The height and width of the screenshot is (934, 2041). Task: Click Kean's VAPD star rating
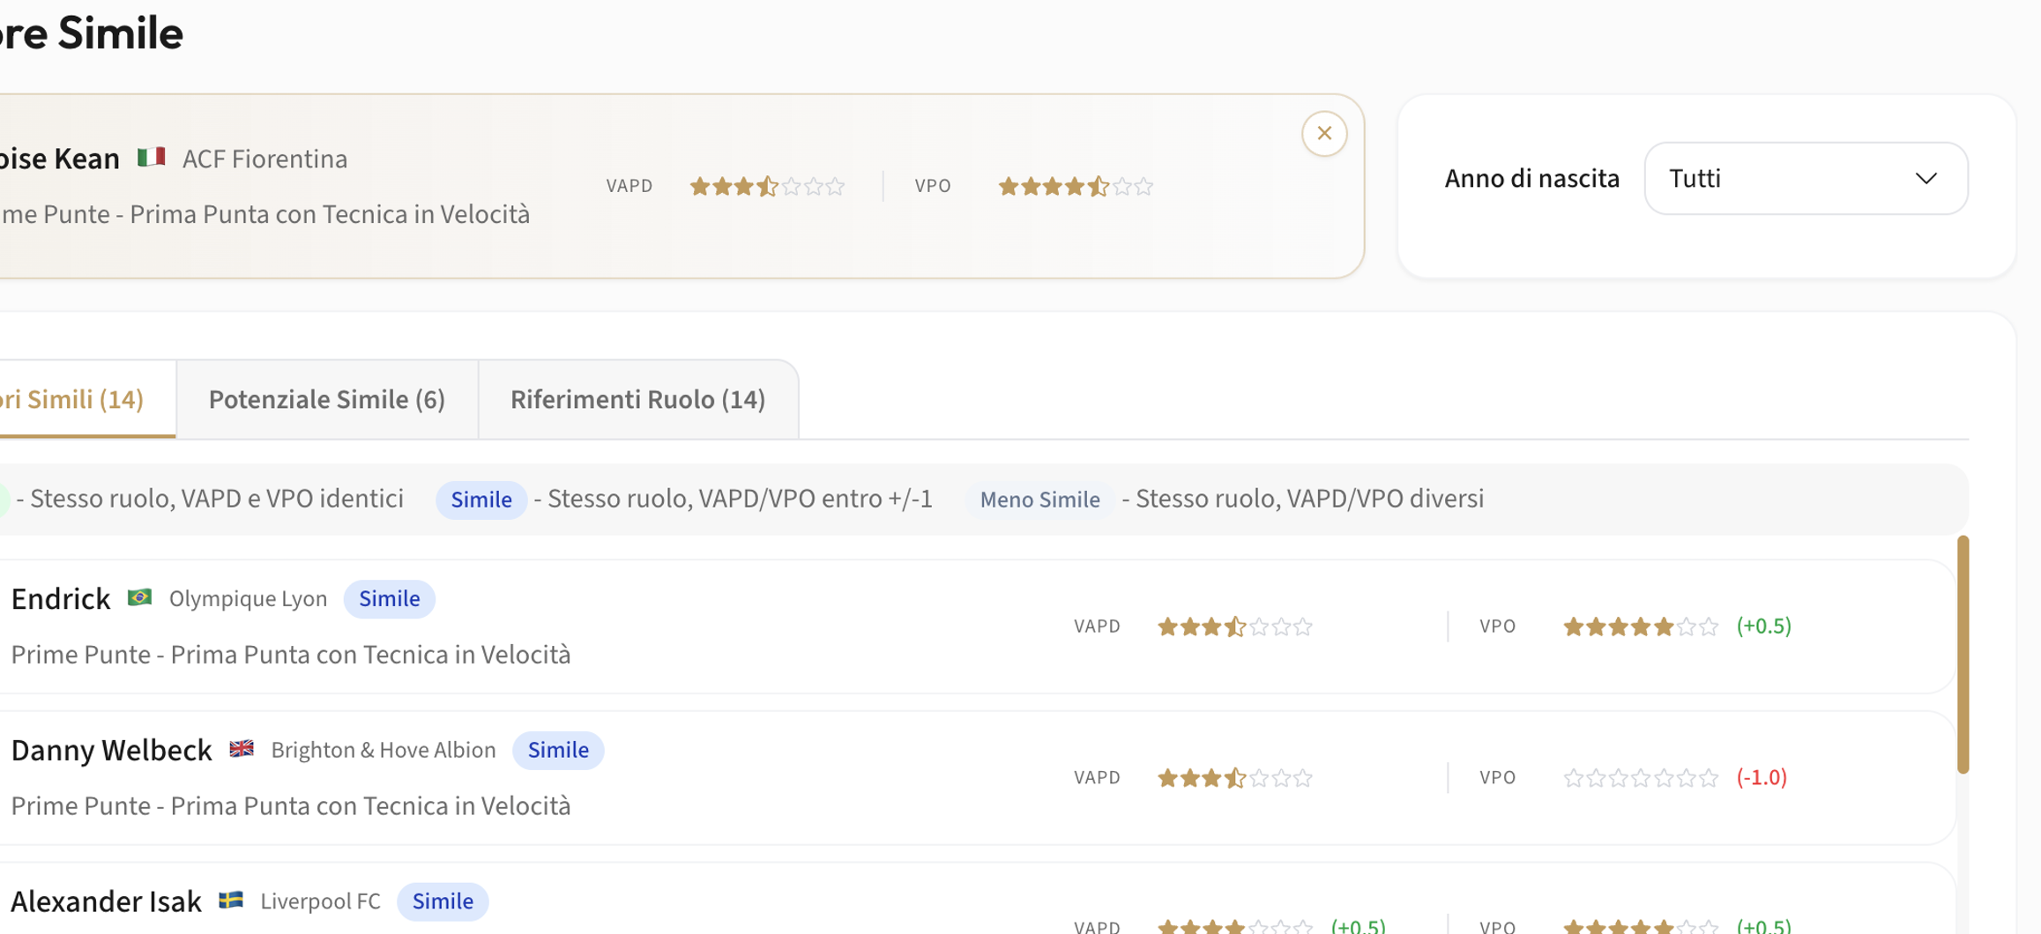tap(767, 186)
